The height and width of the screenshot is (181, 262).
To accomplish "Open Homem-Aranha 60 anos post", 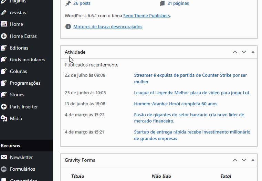I will (x=176, y=104).
